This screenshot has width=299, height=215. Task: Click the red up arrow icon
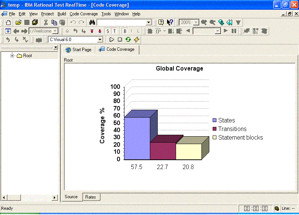click(92, 31)
